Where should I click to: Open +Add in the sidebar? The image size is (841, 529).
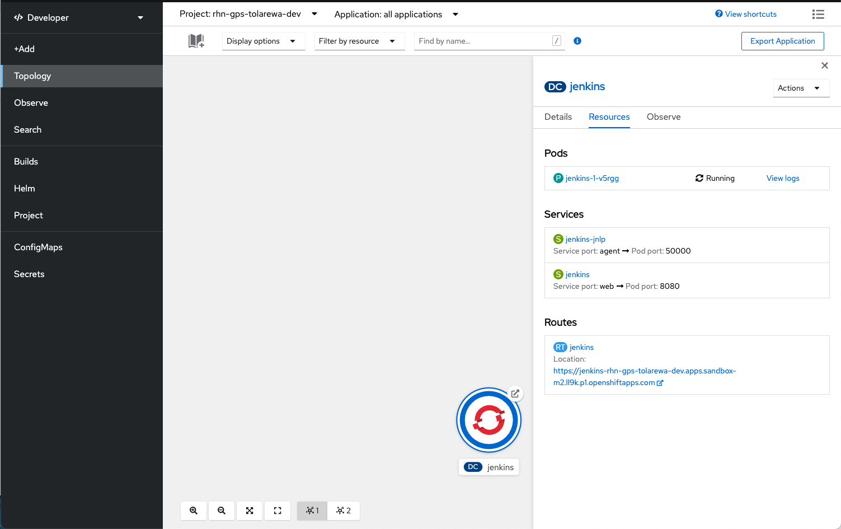point(82,49)
